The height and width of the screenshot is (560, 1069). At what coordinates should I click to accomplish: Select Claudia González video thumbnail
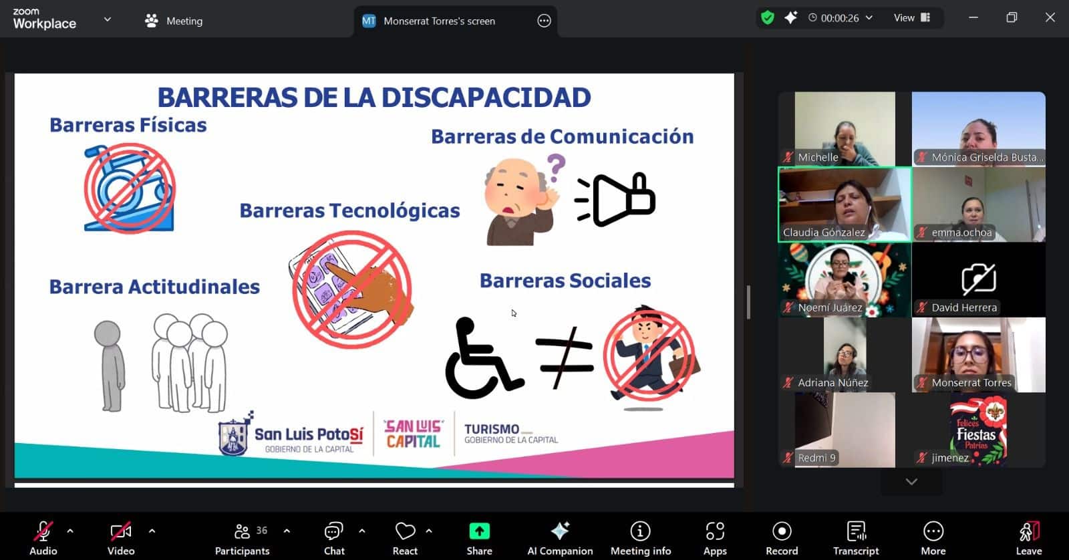coord(845,204)
